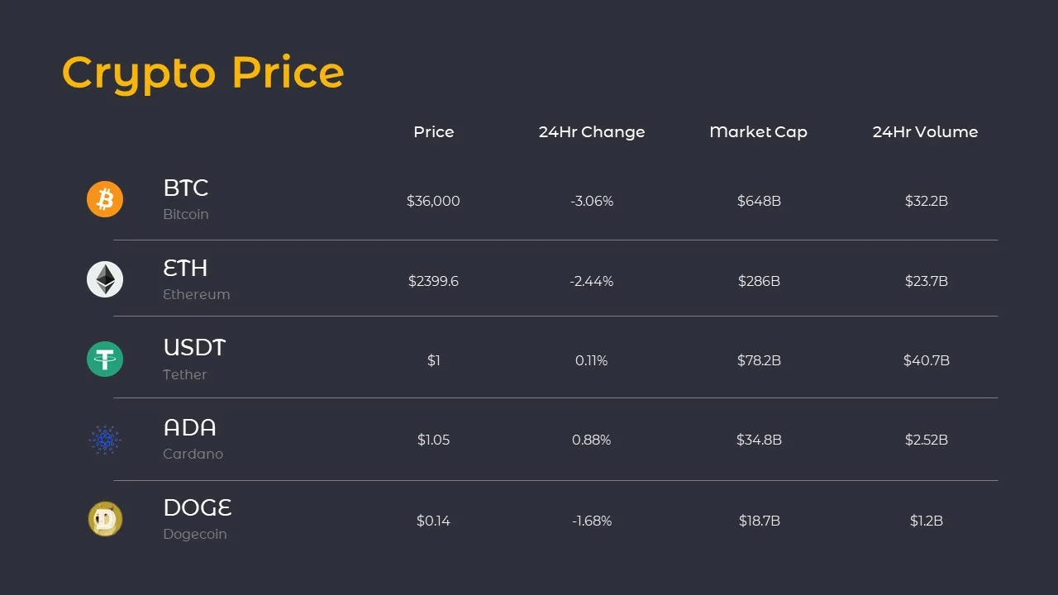The image size is (1058, 595).
Task: Select Ethereum's -2.44% change value
Action: coord(592,281)
